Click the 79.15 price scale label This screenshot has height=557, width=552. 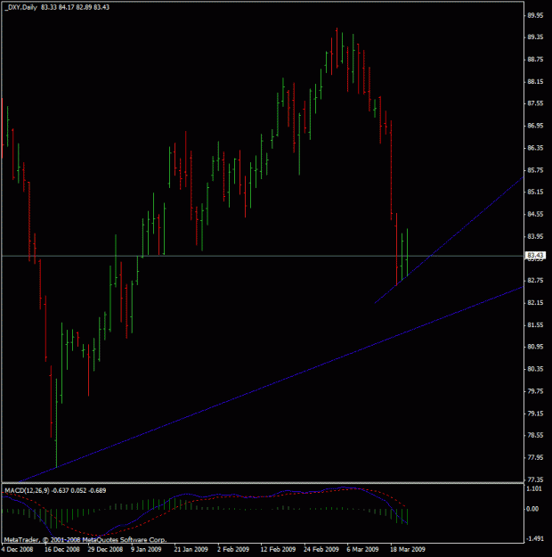point(535,414)
